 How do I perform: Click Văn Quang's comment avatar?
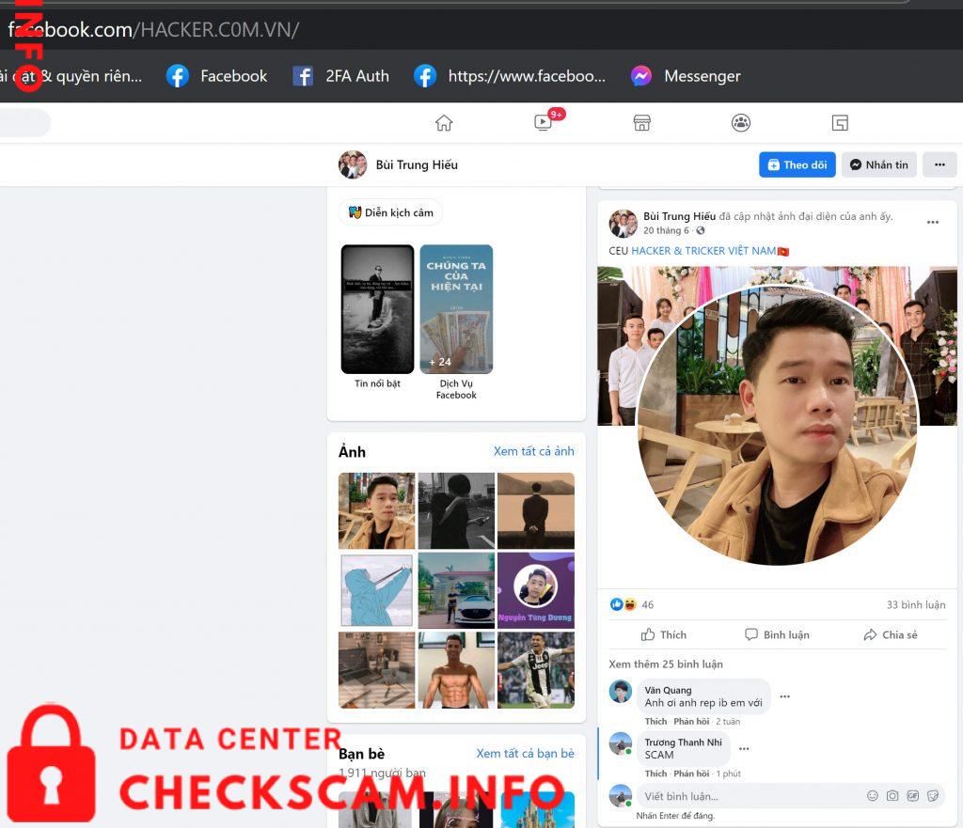coord(621,691)
